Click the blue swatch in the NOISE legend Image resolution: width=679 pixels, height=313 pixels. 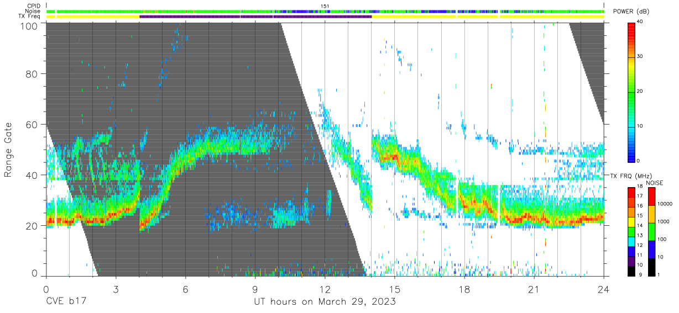652,250
